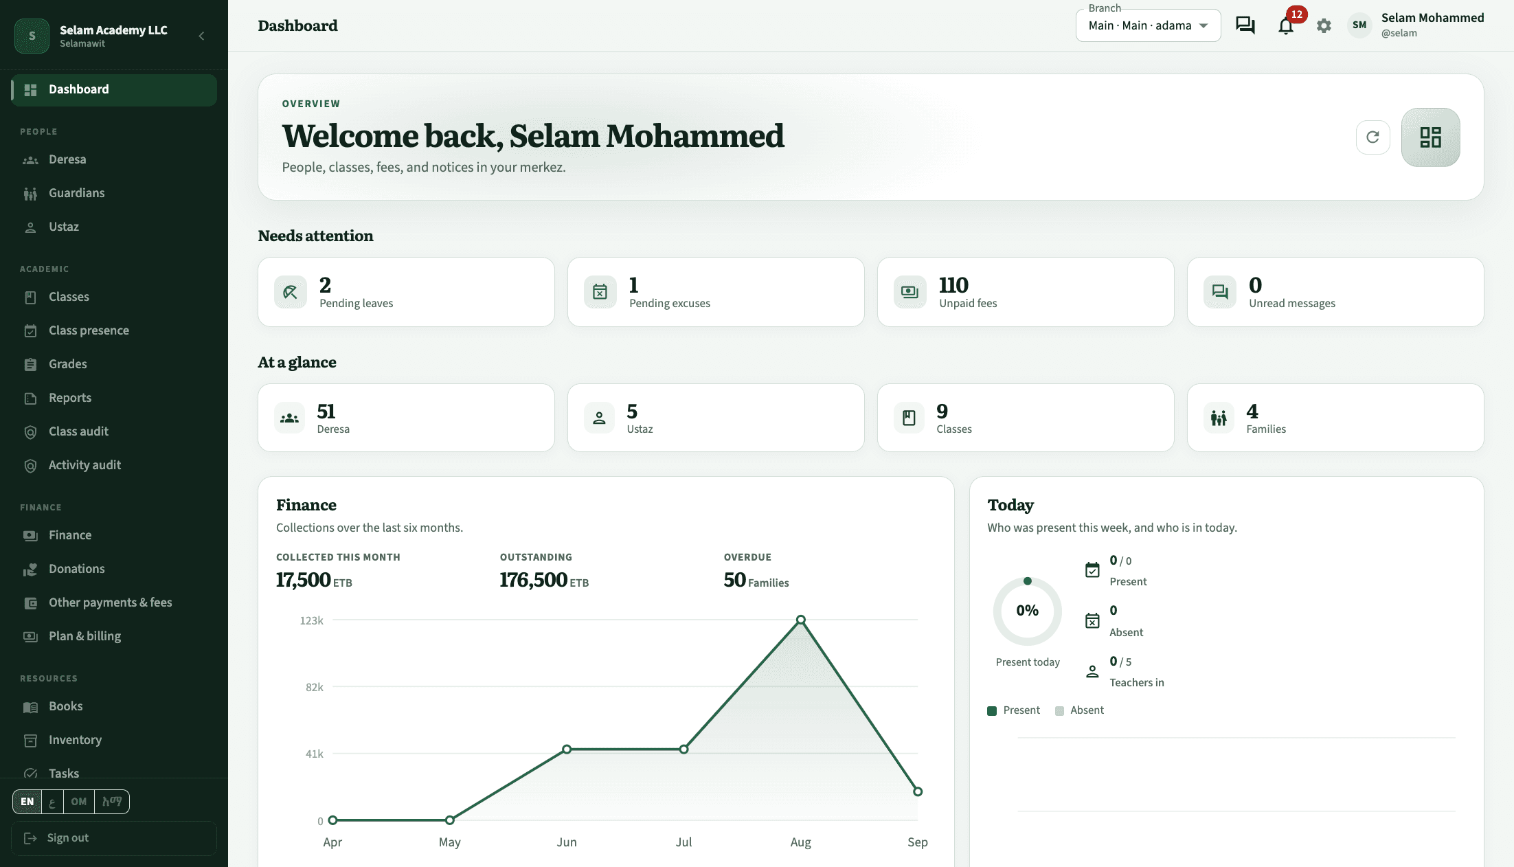Click the Deresa group icon in At a glance
Viewport: 1514px width, 867px height.
tap(289, 418)
